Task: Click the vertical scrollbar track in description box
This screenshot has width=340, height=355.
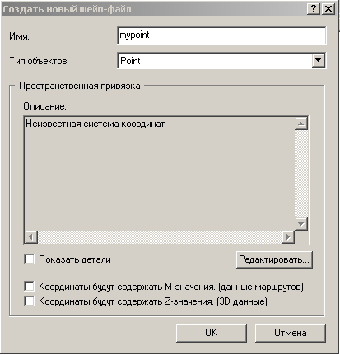Action: [x=301, y=174]
